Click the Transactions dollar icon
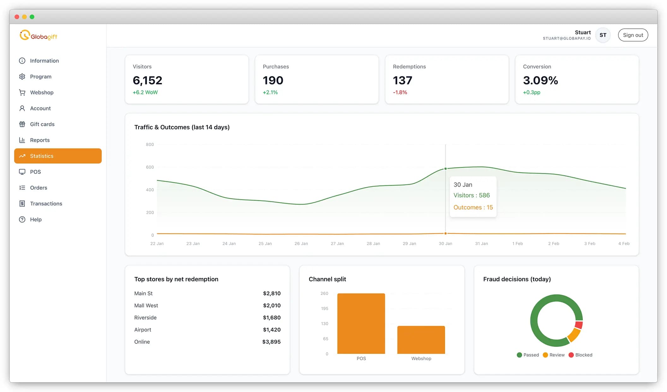 click(22, 203)
